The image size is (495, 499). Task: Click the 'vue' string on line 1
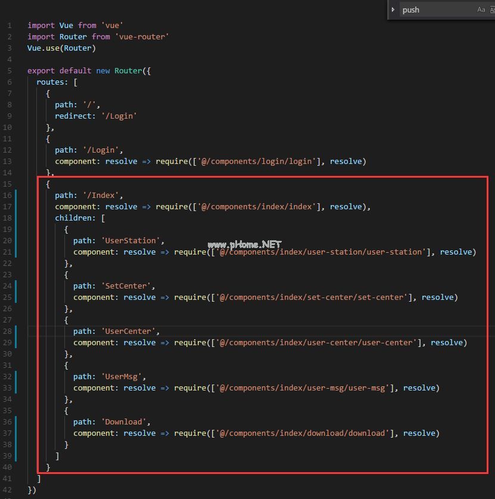pos(112,26)
